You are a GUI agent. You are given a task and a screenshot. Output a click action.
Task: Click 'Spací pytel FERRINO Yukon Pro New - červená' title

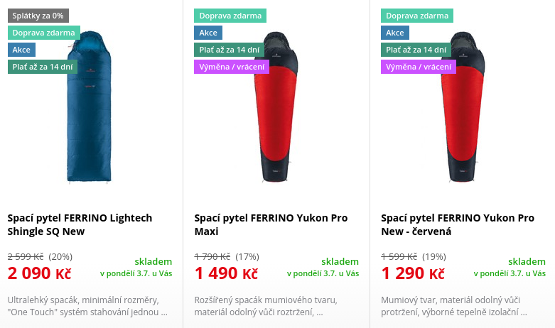coord(458,224)
